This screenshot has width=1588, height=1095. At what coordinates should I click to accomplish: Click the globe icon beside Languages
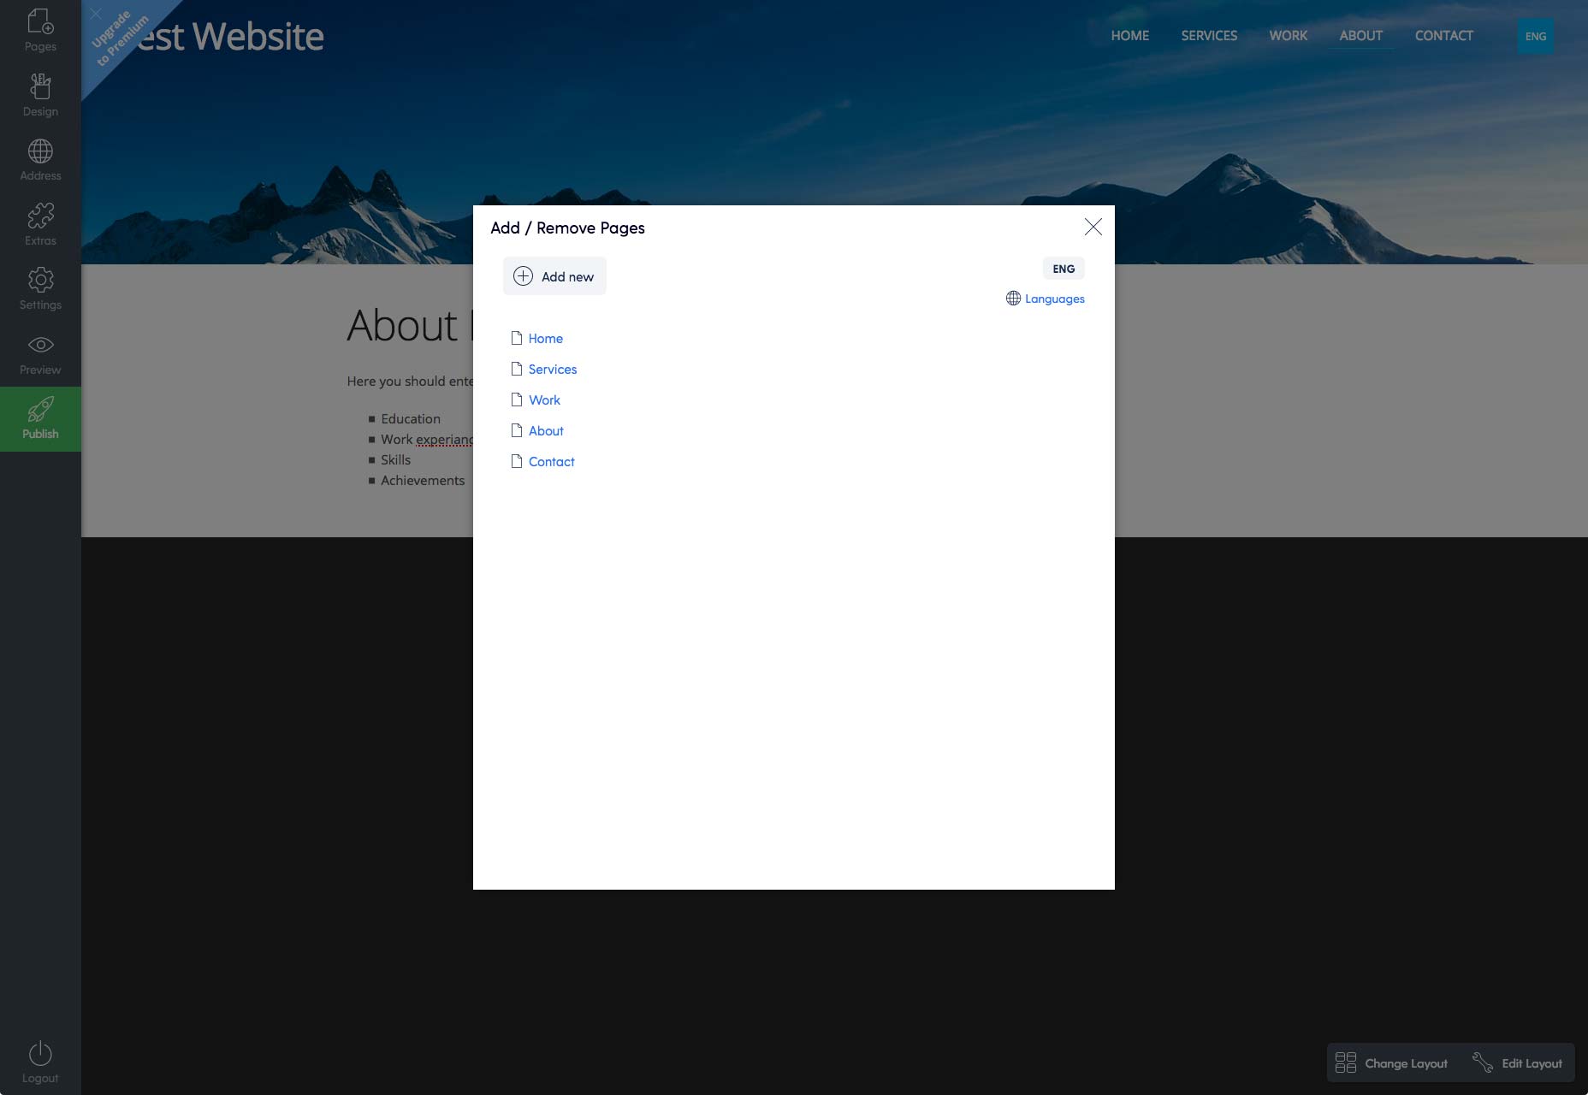(1013, 299)
